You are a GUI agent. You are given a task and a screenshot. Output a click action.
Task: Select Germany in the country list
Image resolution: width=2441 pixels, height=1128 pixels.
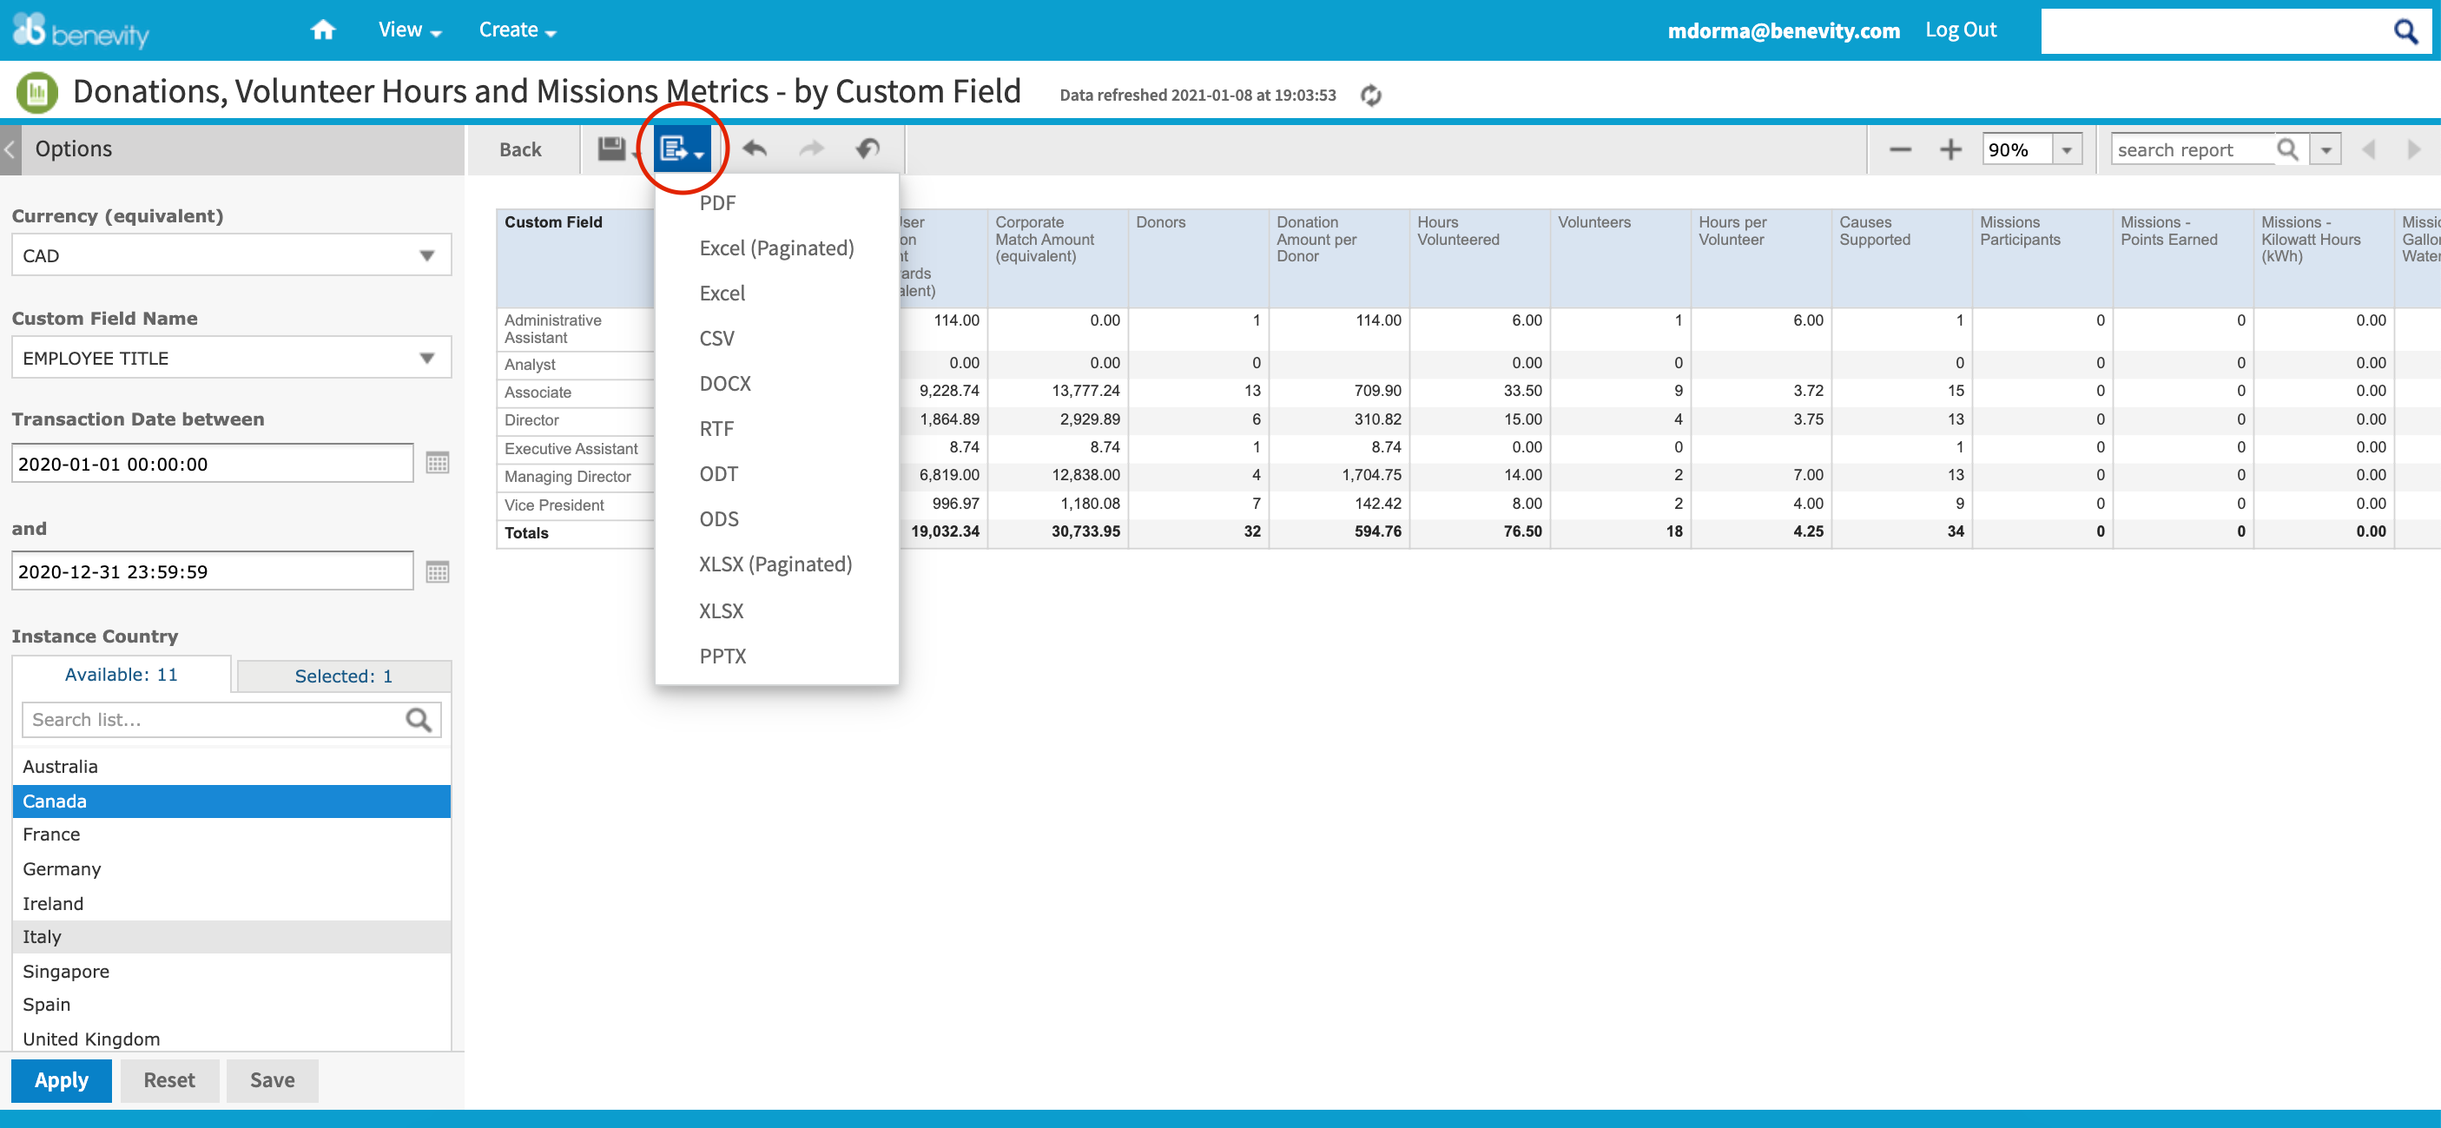231,868
